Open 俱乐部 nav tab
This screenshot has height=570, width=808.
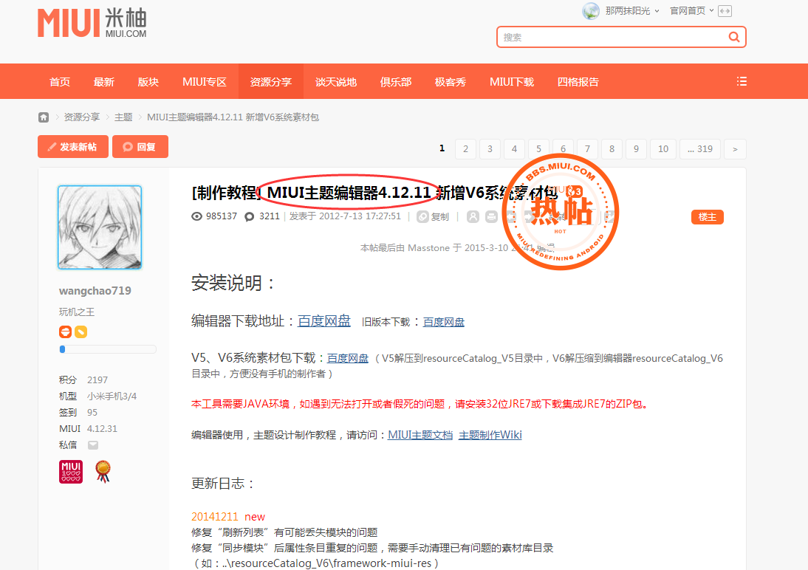(396, 81)
